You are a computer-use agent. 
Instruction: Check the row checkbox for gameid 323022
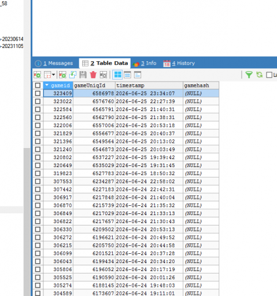pyautogui.click(x=38, y=101)
